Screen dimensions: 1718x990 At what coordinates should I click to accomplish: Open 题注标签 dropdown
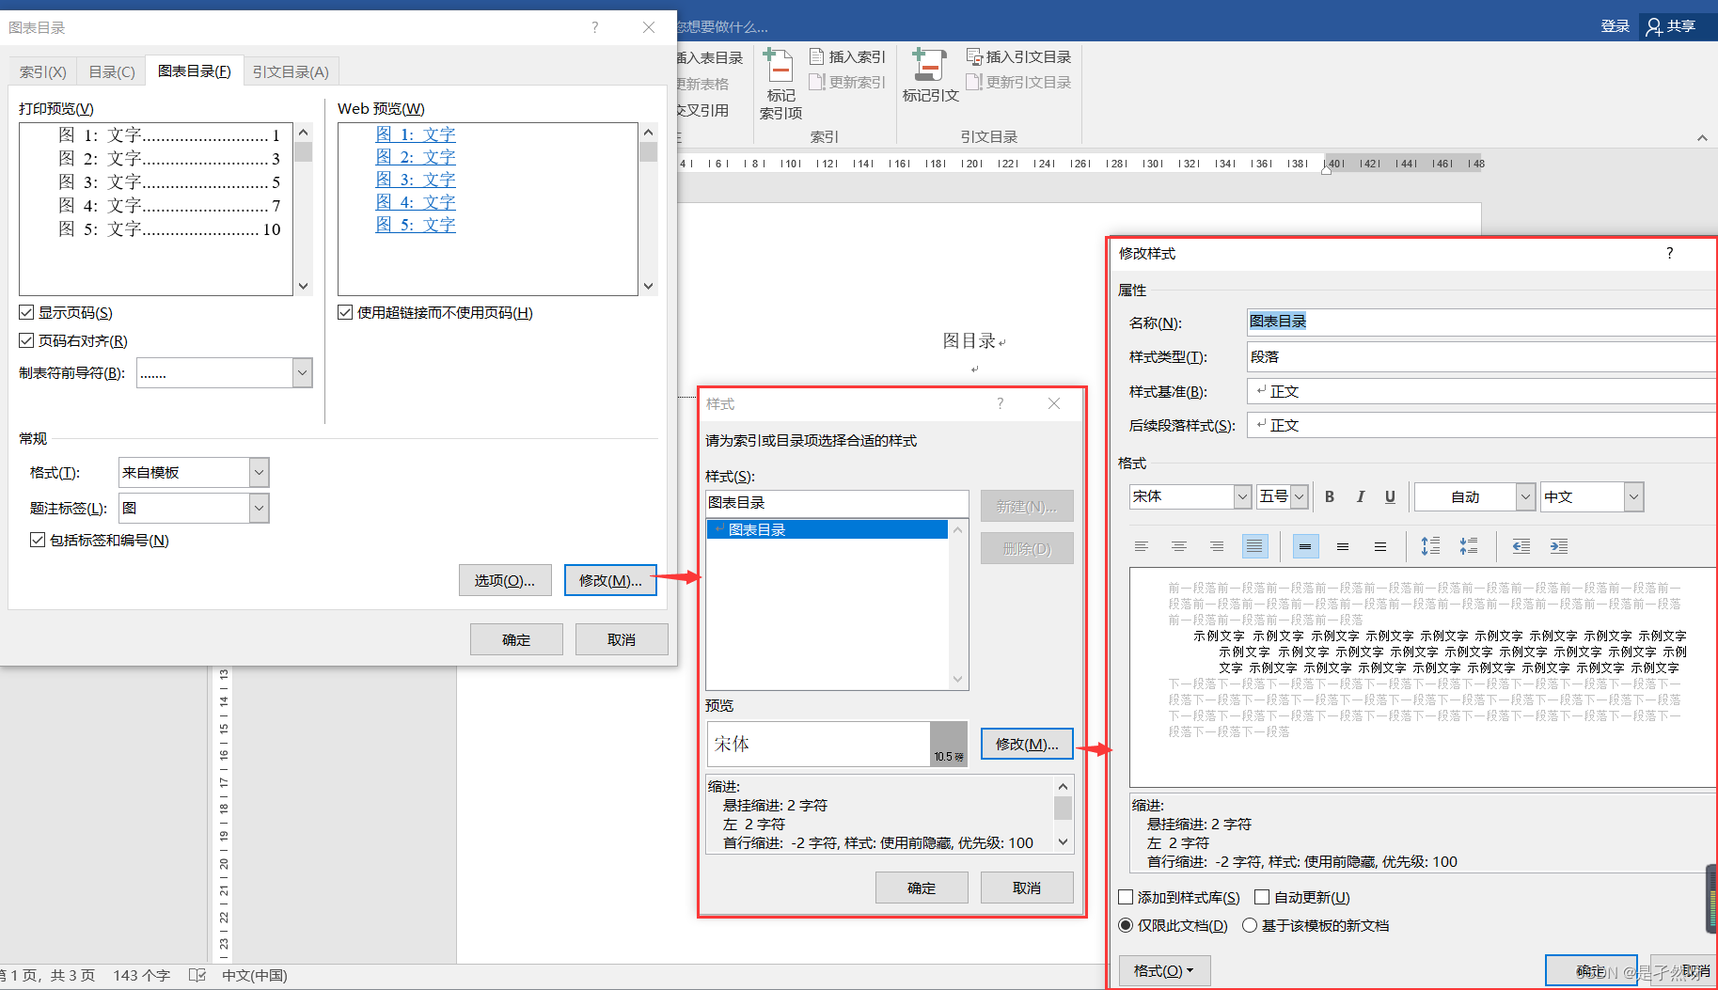point(260,509)
